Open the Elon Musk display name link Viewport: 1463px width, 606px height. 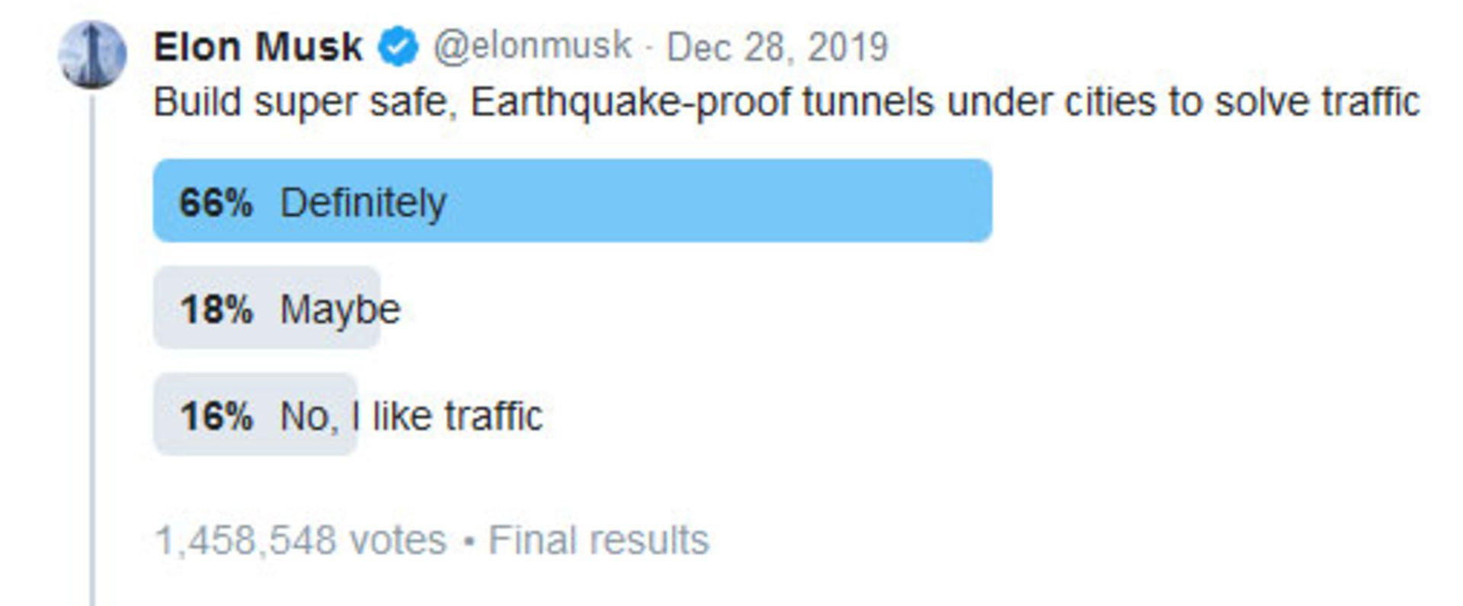pyautogui.click(x=258, y=46)
